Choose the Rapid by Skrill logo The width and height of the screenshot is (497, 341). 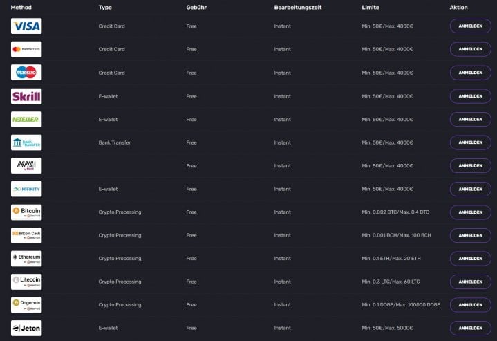[26, 165]
